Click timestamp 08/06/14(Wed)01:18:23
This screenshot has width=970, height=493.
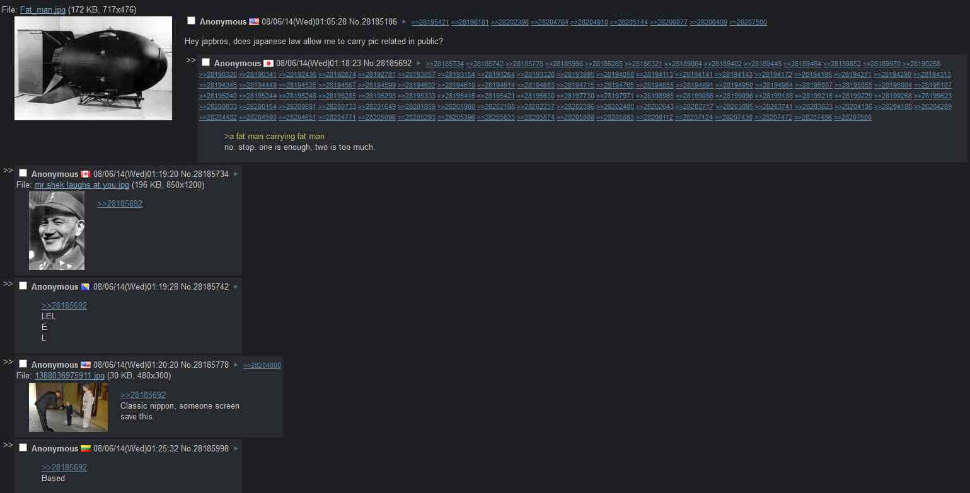(x=318, y=64)
